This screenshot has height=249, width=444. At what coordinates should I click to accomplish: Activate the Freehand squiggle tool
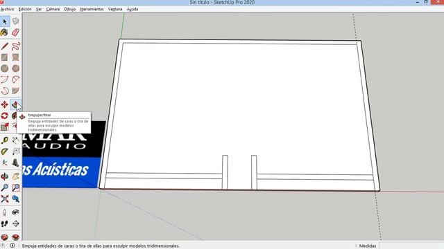(x=15, y=46)
